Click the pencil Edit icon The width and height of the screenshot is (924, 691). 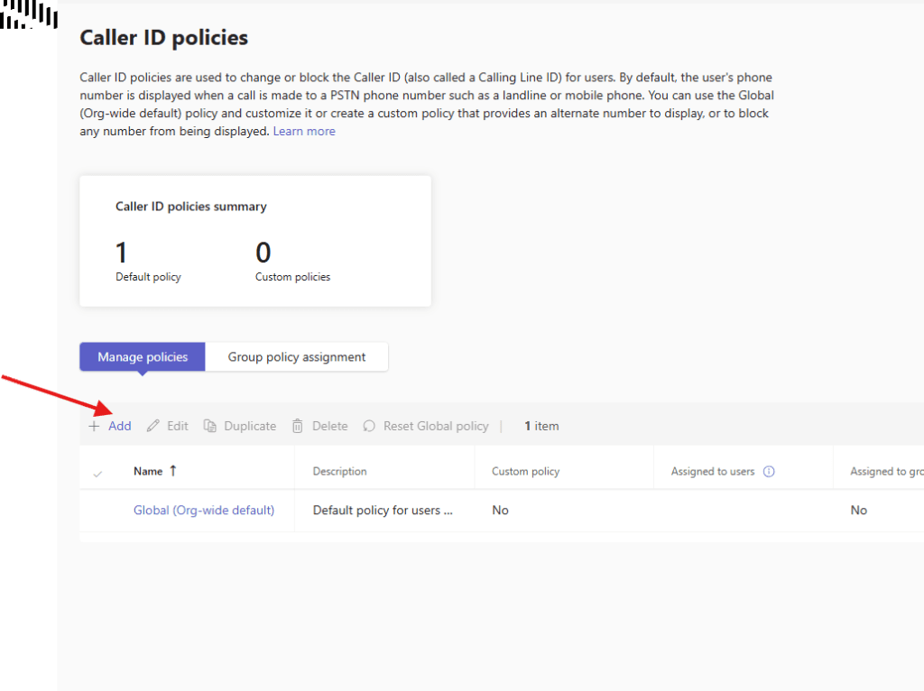click(x=153, y=426)
